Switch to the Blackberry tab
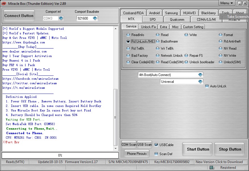The image size is (249, 171). (x=208, y=13)
